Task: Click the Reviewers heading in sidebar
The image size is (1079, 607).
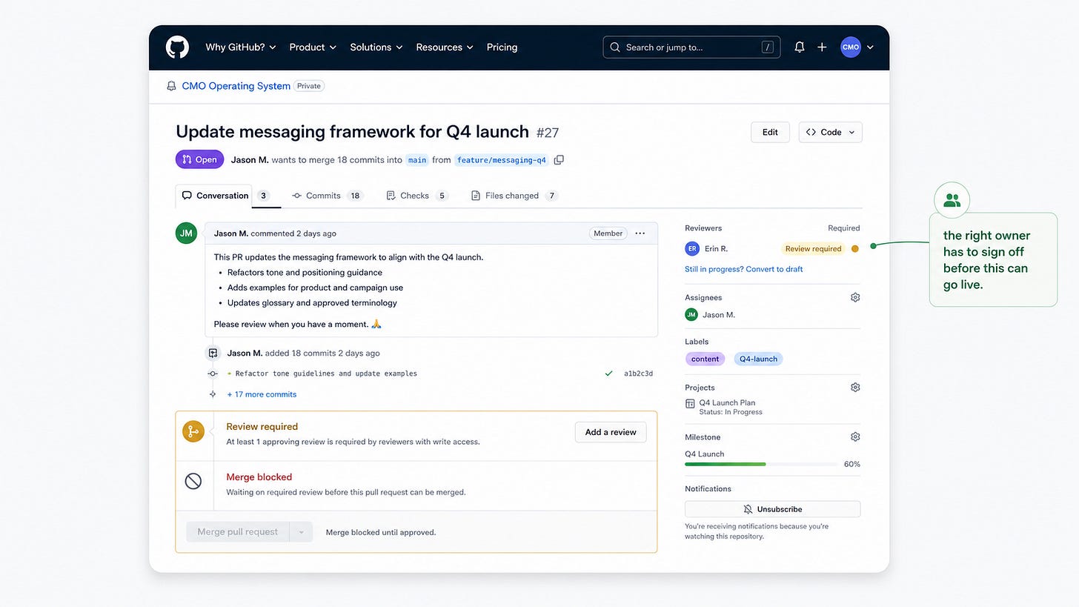Action: pyautogui.click(x=703, y=228)
